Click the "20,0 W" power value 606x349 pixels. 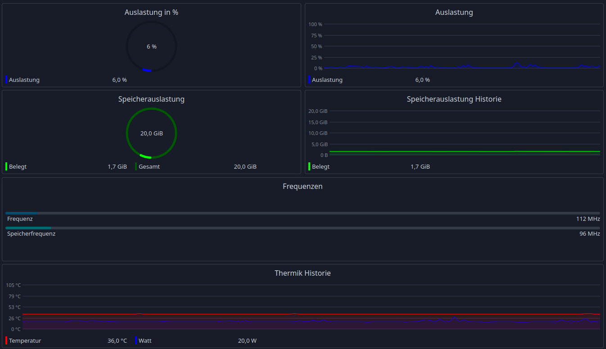click(247, 341)
